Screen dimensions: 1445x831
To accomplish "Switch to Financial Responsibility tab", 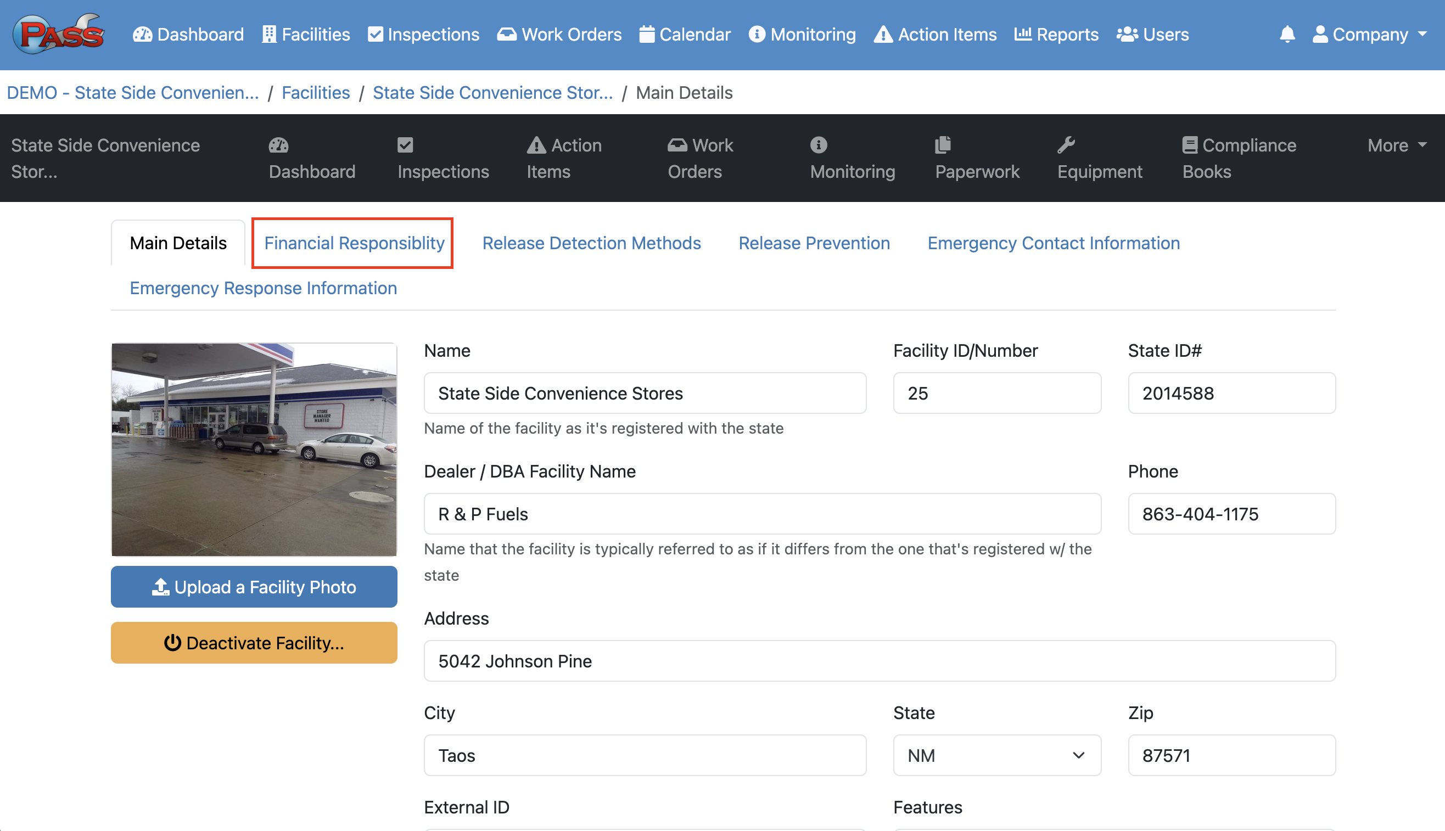I will pyautogui.click(x=354, y=243).
